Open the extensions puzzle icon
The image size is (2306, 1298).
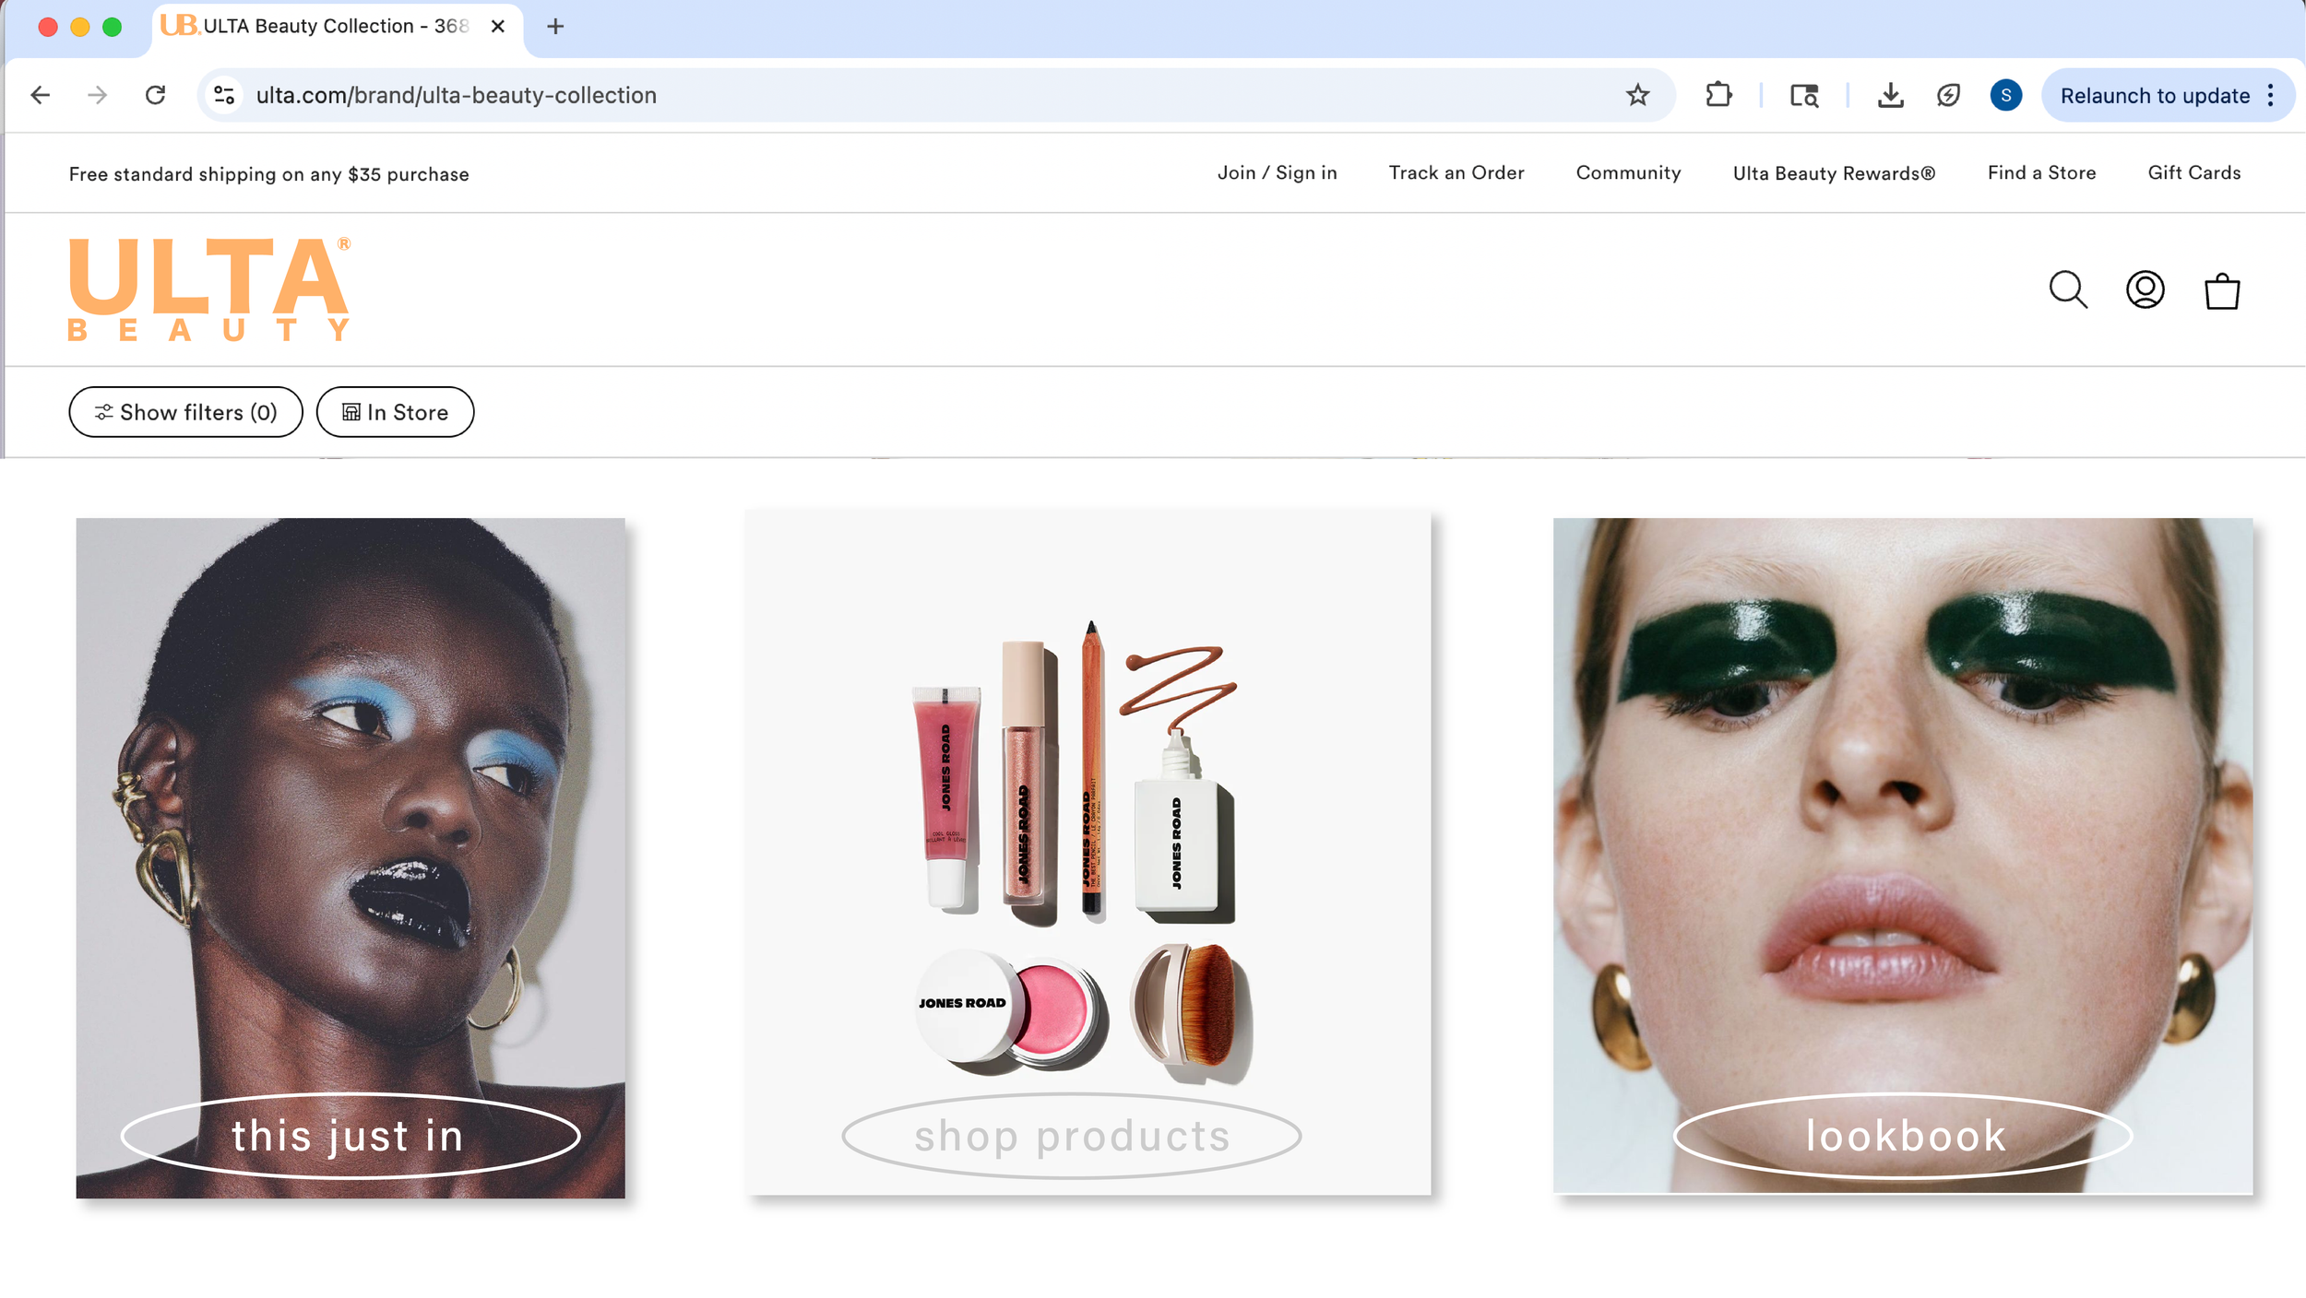[1718, 95]
